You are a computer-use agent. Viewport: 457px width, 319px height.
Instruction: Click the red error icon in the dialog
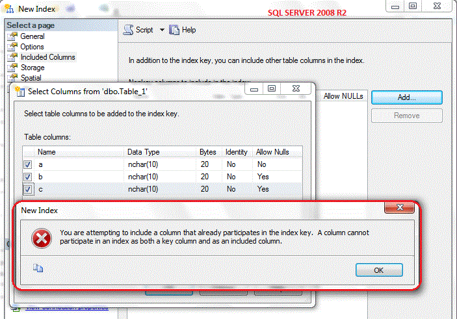(42, 238)
